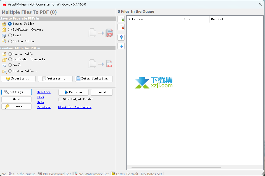Click the Check for New Update link
This screenshot has height=176, width=265.
pos(75,107)
